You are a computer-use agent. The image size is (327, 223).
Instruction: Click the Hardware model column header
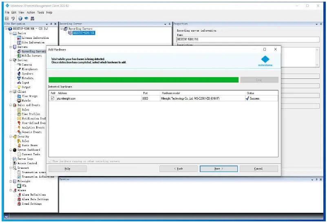click(203, 93)
